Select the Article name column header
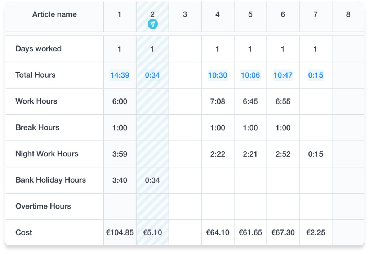Screen dimensions: 369x254 pyautogui.click(x=54, y=14)
